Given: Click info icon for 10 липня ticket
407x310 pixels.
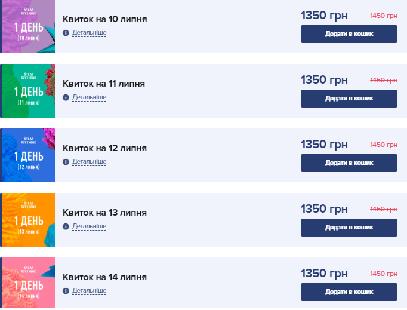Looking at the screenshot, I should (x=66, y=33).
